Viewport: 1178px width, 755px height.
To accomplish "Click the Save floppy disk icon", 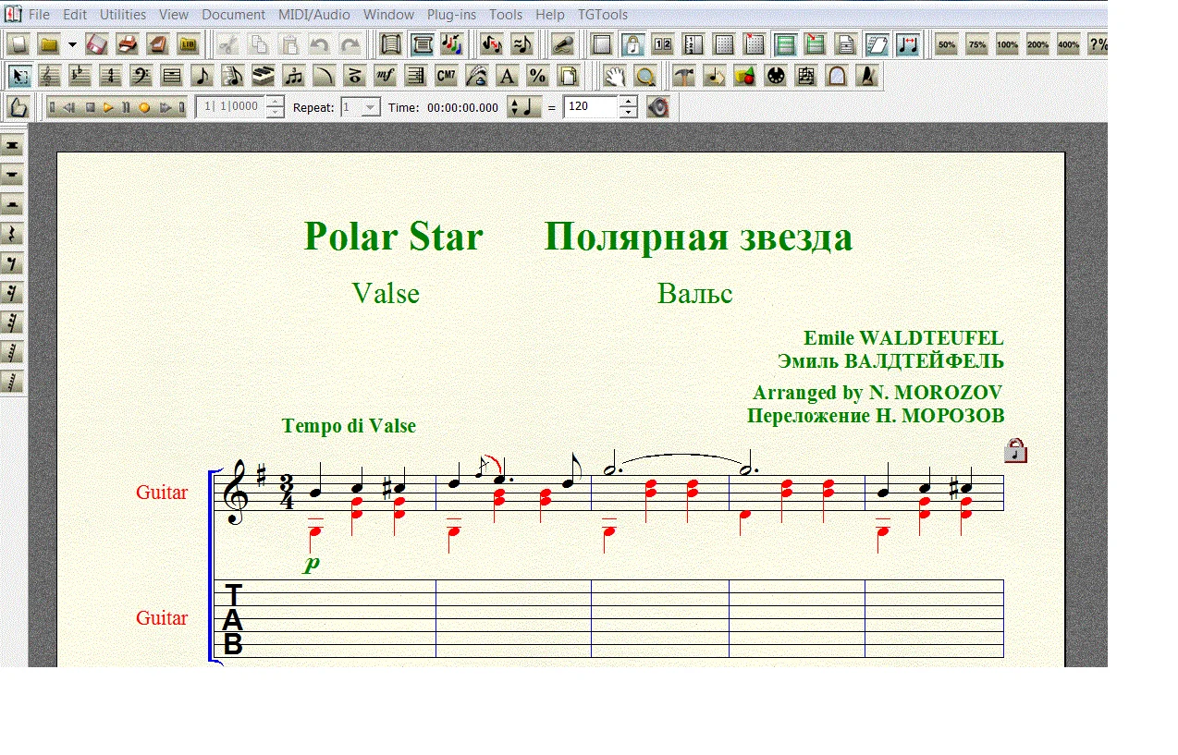I will [96, 43].
